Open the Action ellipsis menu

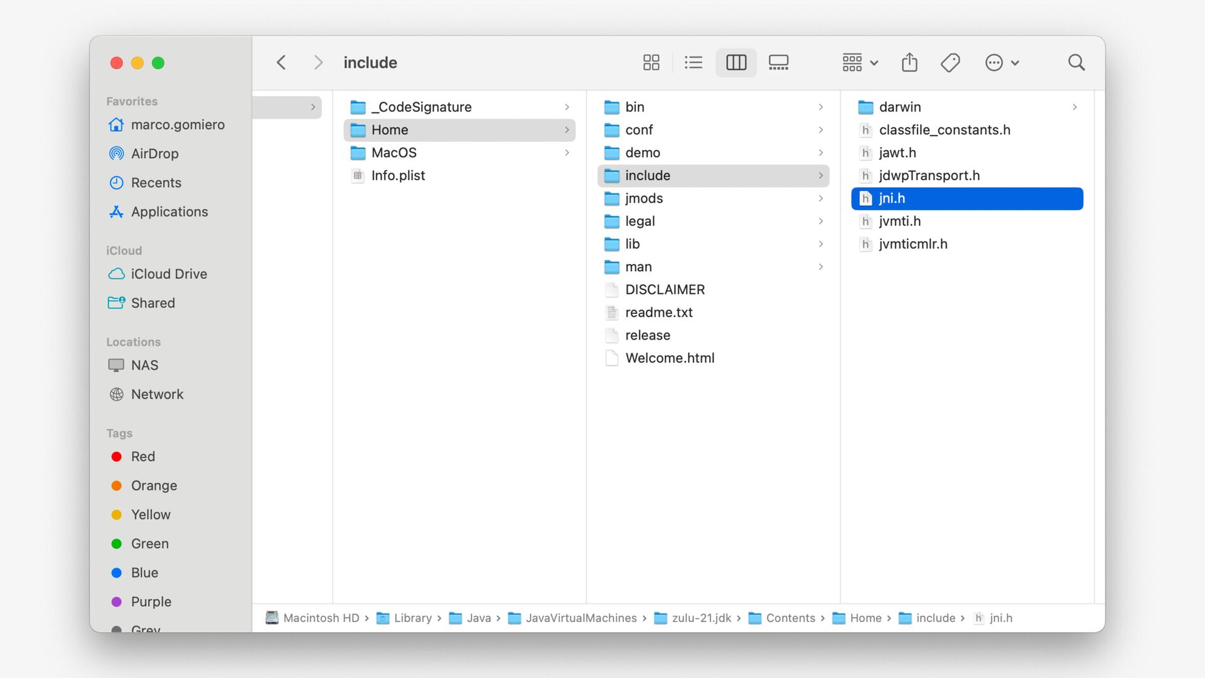tap(1002, 62)
